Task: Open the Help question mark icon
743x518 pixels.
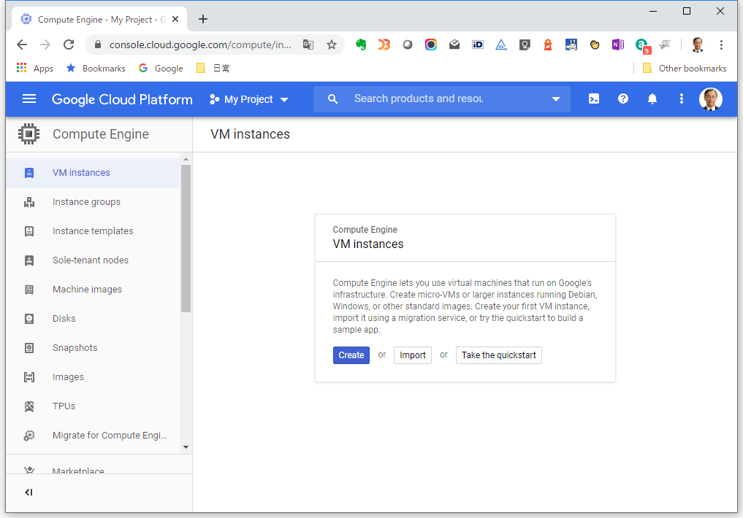Action: click(x=623, y=99)
